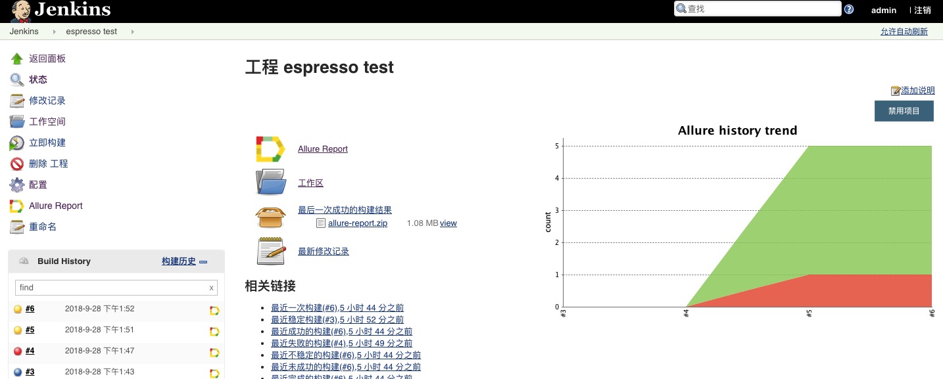Open the 最新修改记录 link
This screenshot has height=379, width=943.
tap(324, 252)
